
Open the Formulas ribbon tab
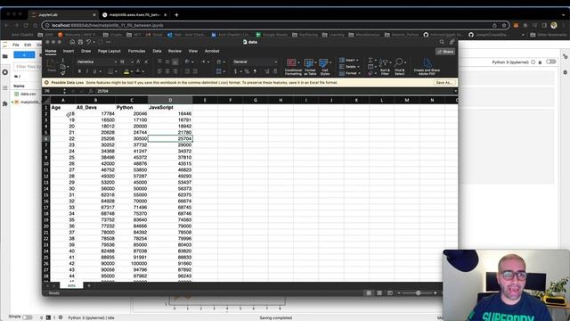coord(136,51)
